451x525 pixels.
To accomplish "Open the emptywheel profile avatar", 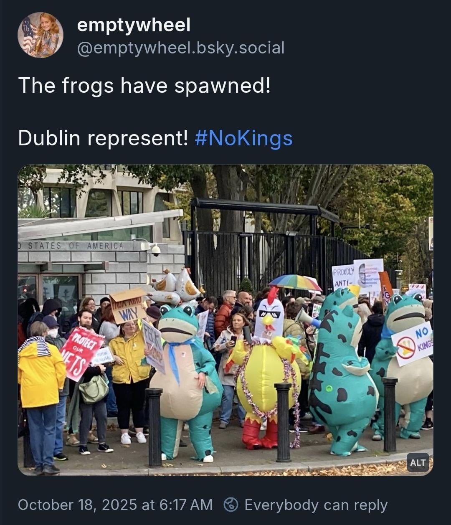I will [x=41, y=35].
